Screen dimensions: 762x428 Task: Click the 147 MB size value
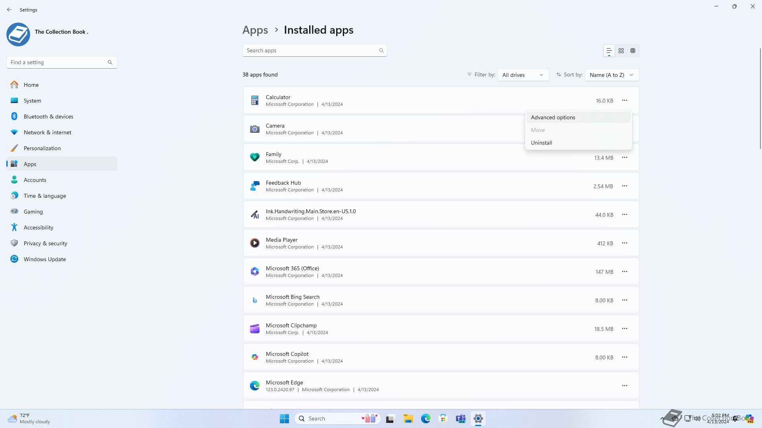pyautogui.click(x=604, y=272)
